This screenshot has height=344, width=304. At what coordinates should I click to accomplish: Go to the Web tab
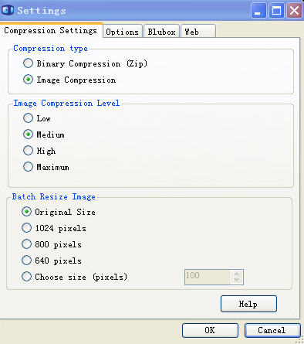pyautogui.click(x=198, y=32)
